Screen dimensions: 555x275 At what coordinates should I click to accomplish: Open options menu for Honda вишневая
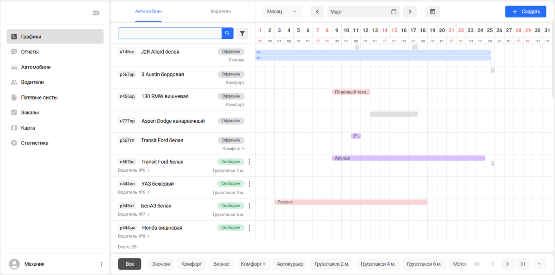[249, 228]
